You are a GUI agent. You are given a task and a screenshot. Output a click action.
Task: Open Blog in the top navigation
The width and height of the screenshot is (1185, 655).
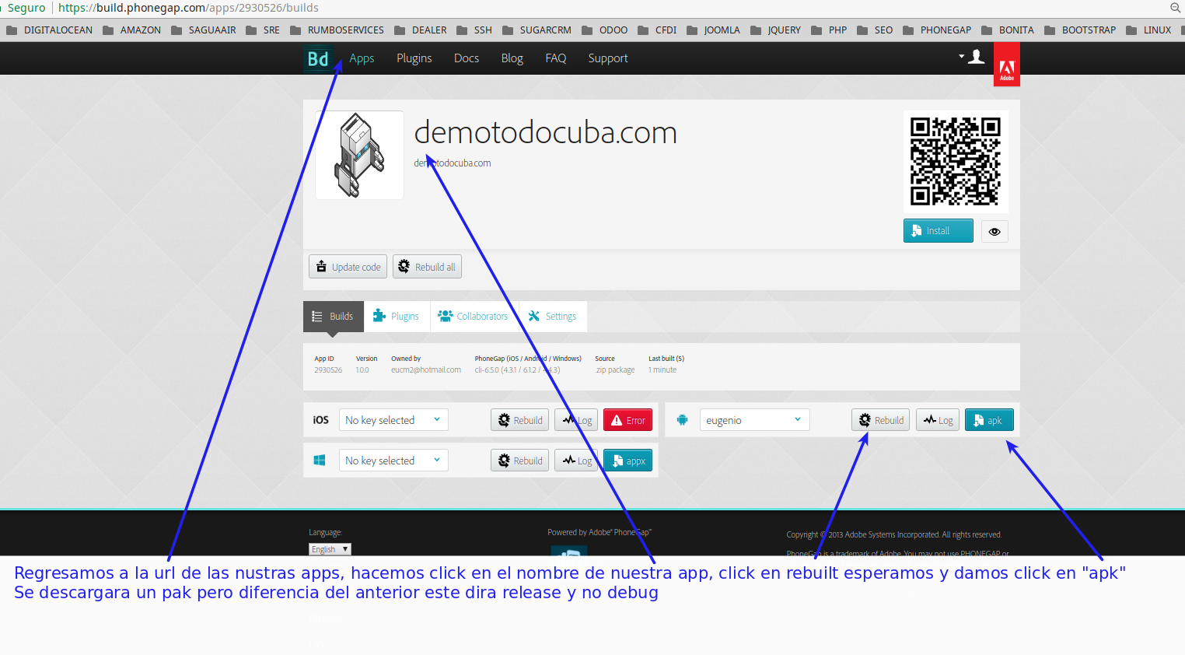(512, 58)
